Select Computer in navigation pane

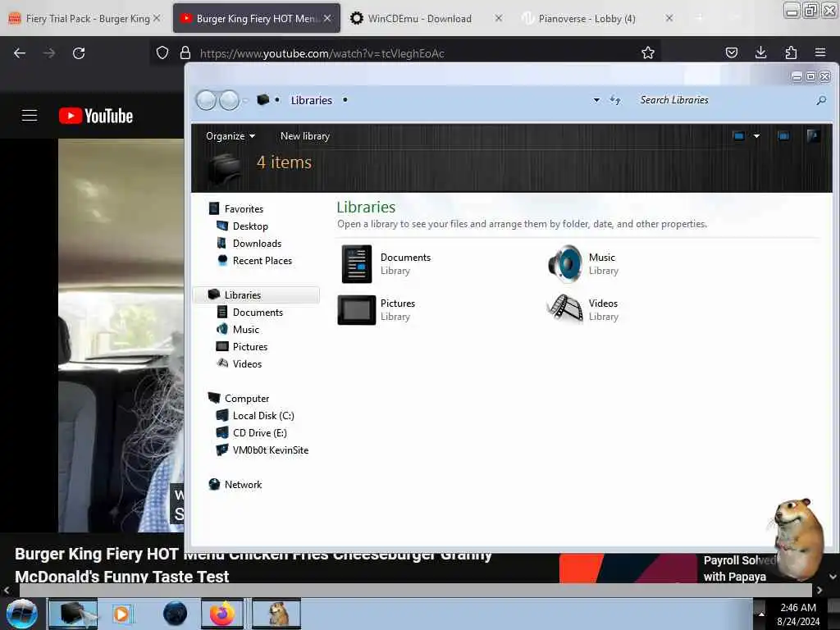point(239,398)
